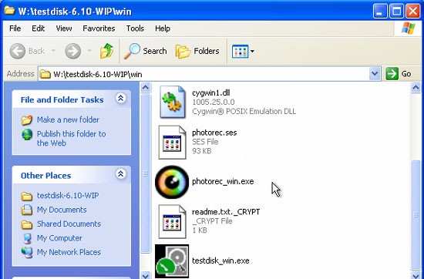This screenshot has height=279, width=424.
Task: Click the My Documents icon
Action: coord(27,210)
